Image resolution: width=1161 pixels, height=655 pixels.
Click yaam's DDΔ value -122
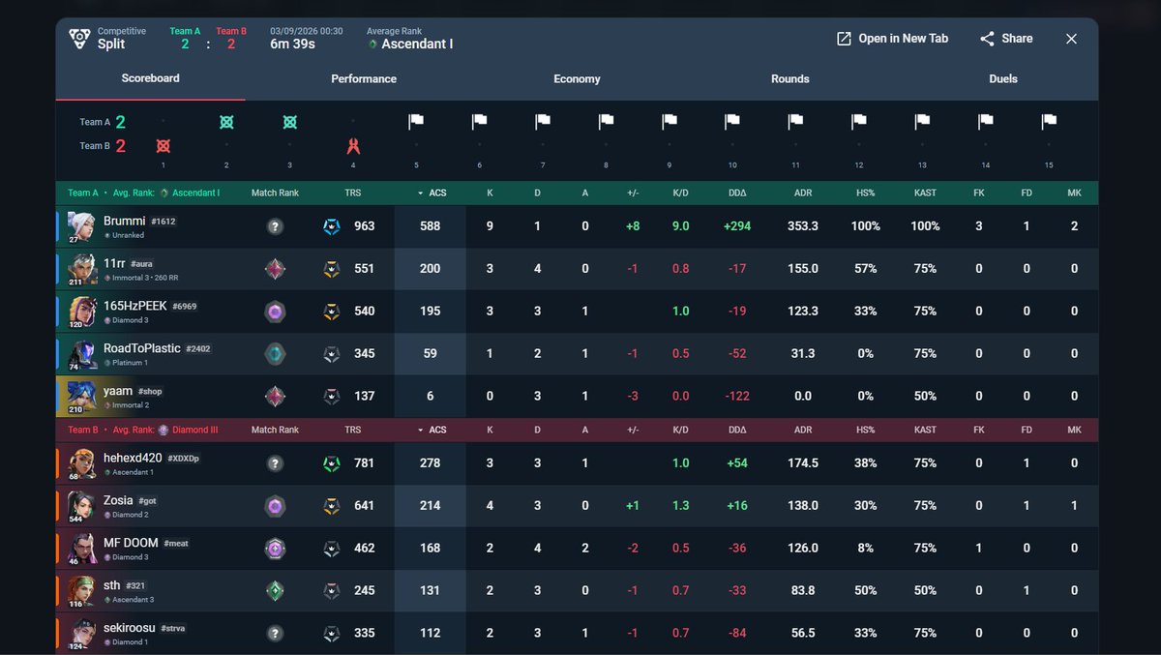737,397
